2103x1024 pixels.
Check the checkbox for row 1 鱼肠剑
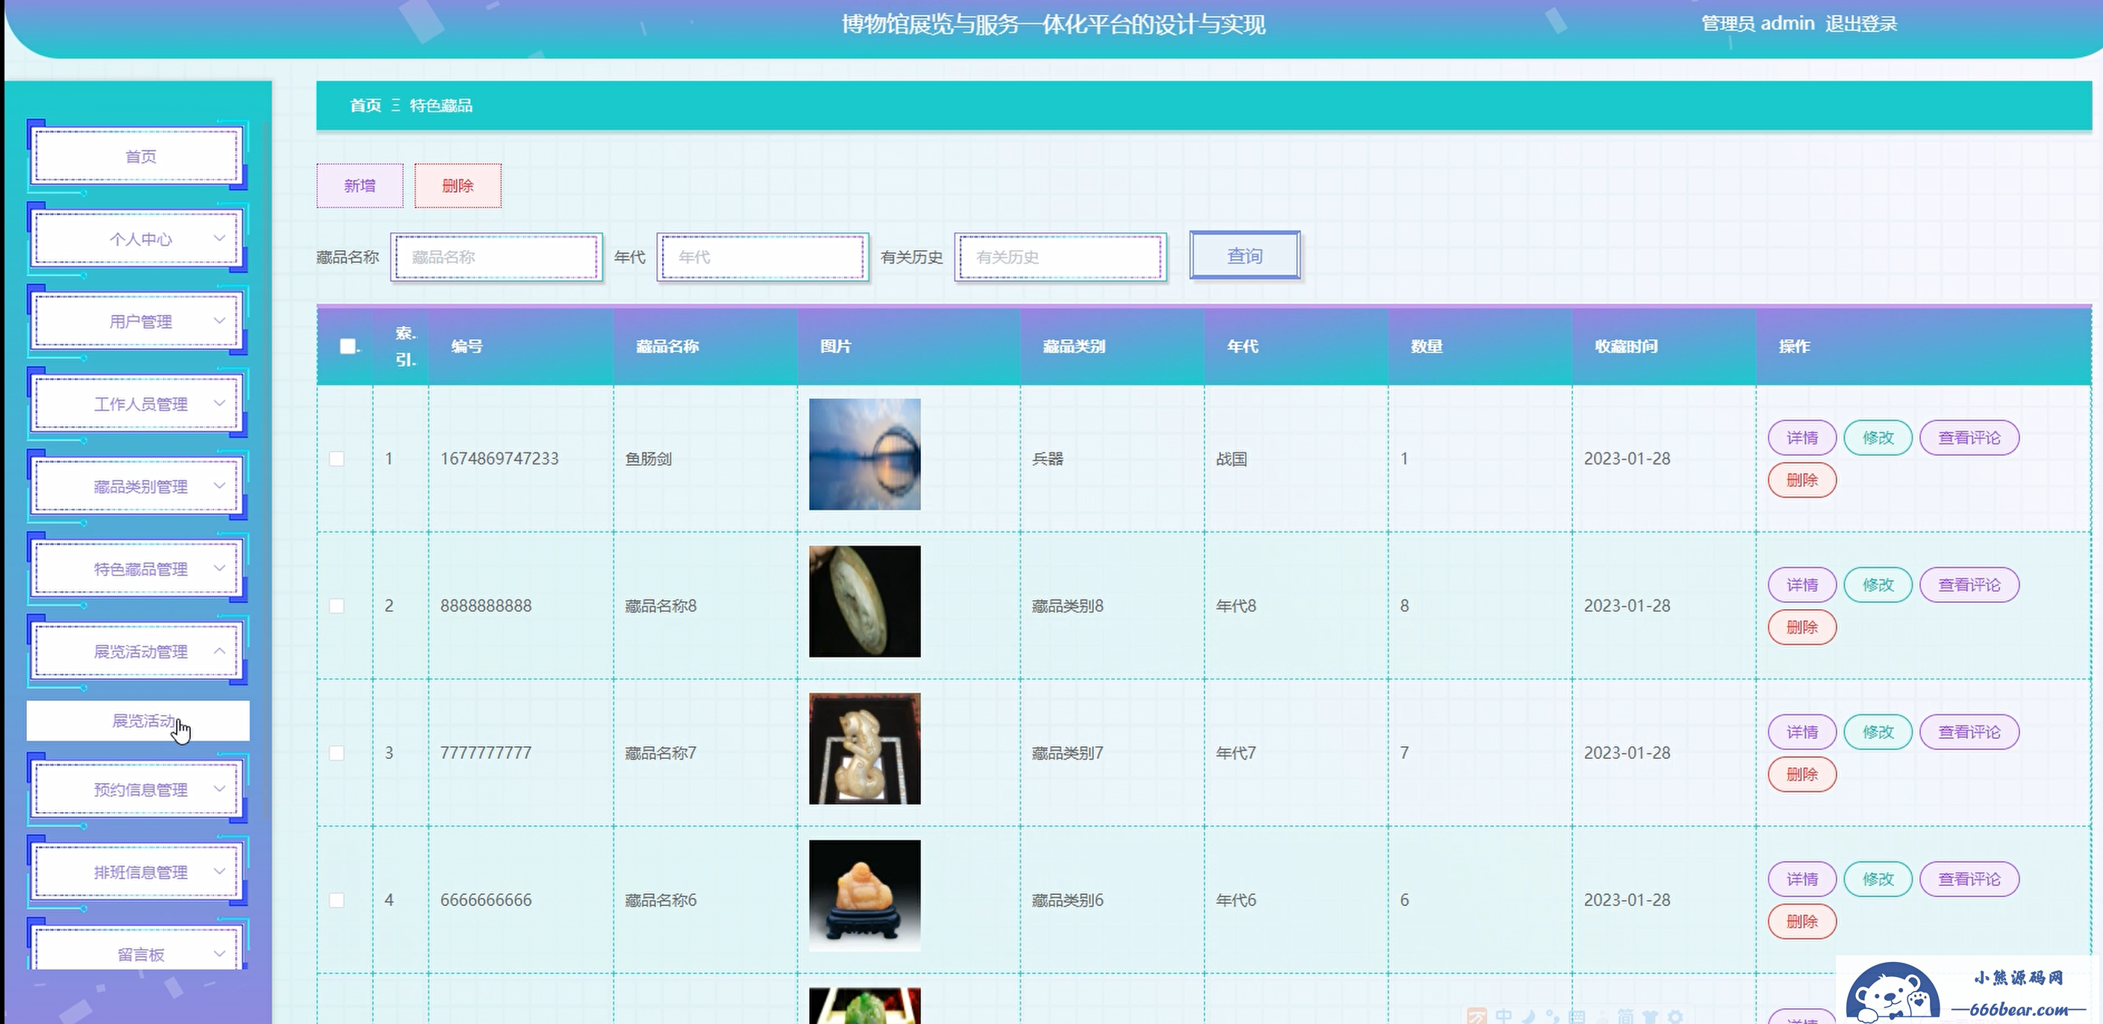[x=337, y=459]
